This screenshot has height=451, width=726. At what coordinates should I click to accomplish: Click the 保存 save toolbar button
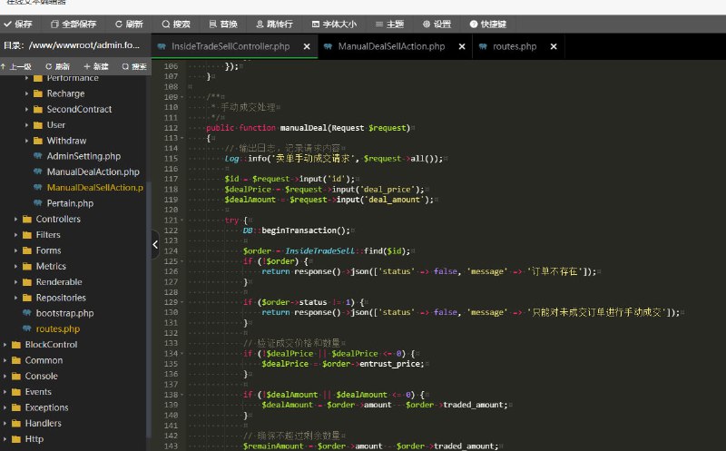(x=18, y=25)
